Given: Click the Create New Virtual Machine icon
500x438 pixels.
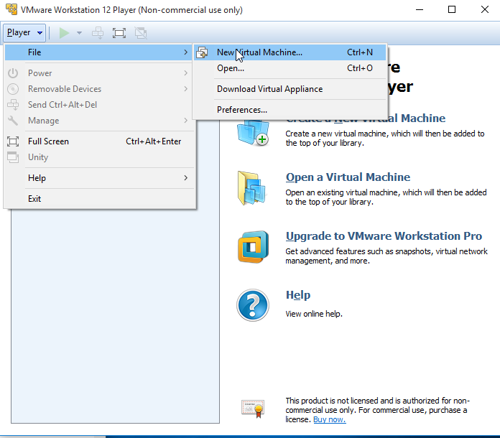Looking at the screenshot, I should coord(253,134).
